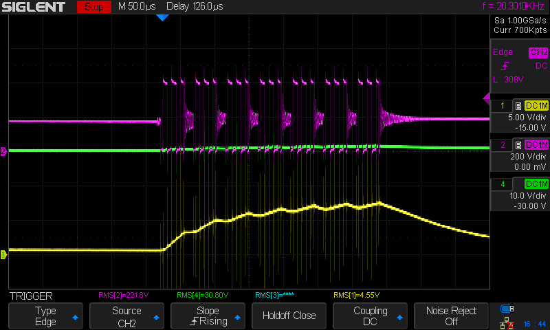Click the trigger level L 308V text
The image size is (550, 330).
pos(508,80)
